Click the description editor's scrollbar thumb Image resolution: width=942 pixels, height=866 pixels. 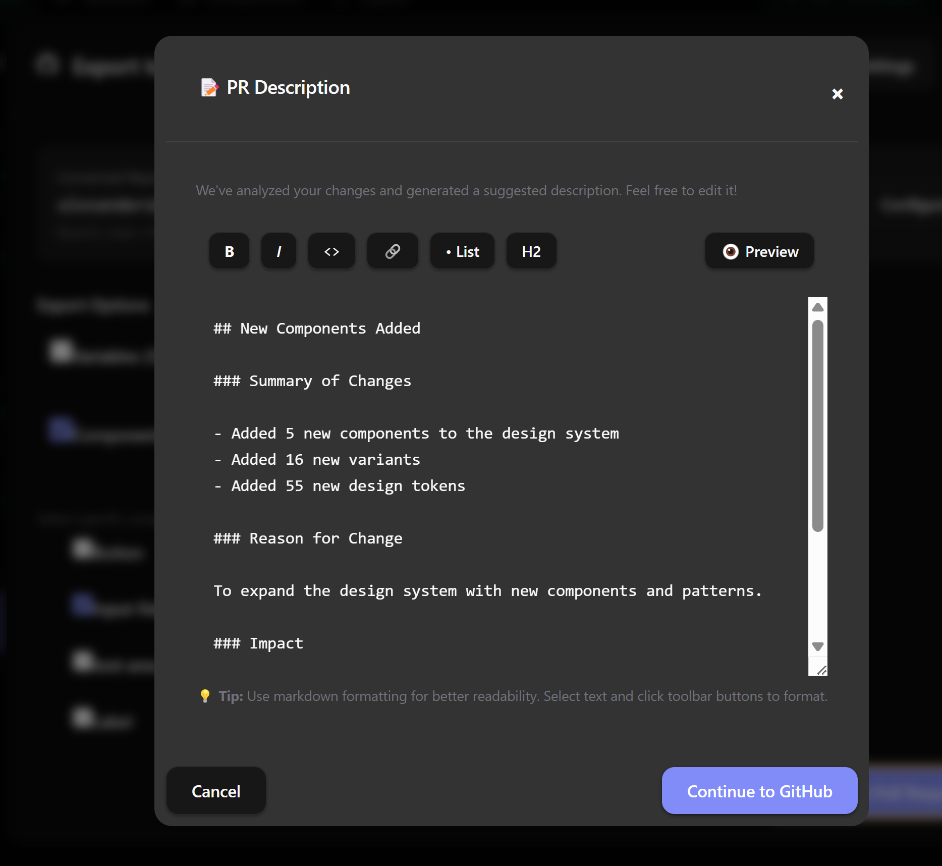tap(818, 425)
